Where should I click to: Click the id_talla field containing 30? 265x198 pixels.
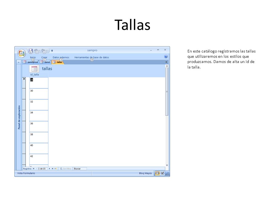[x=39, y=94]
